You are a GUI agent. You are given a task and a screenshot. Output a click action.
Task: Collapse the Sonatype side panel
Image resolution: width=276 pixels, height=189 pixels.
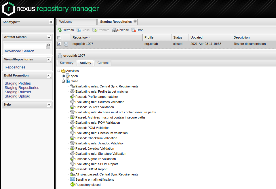click(x=51, y=22)
